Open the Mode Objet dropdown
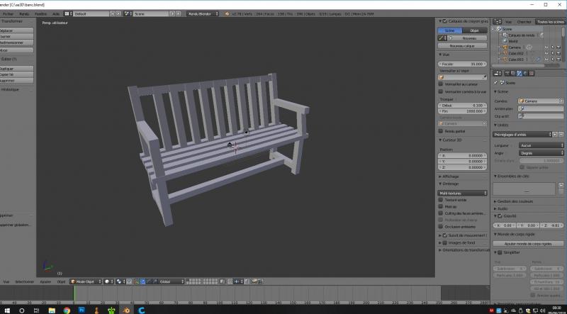This screenshot has width=567, height=314. [85, 281]
